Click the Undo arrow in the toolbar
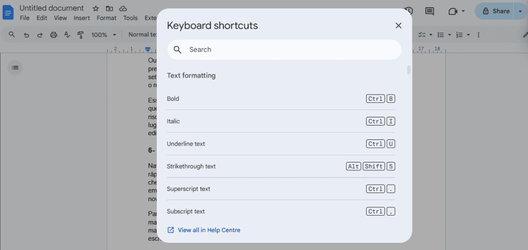 (x=26, y=35)
